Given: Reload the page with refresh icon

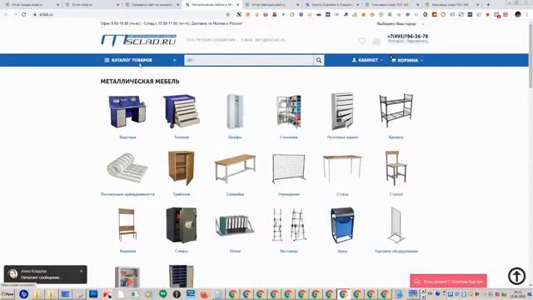Looking at the screenshot, I should coord(24,15).
